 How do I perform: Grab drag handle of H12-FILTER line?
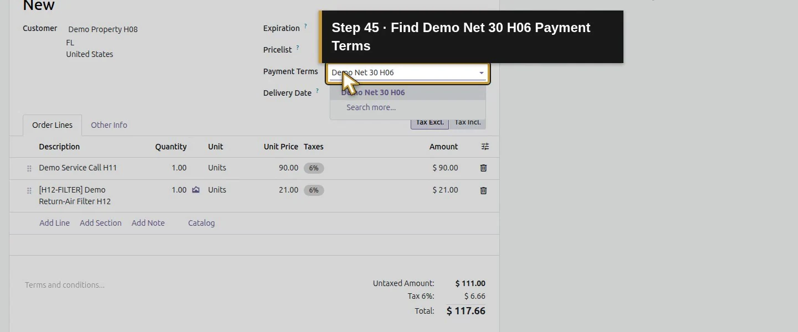(29, 190)
